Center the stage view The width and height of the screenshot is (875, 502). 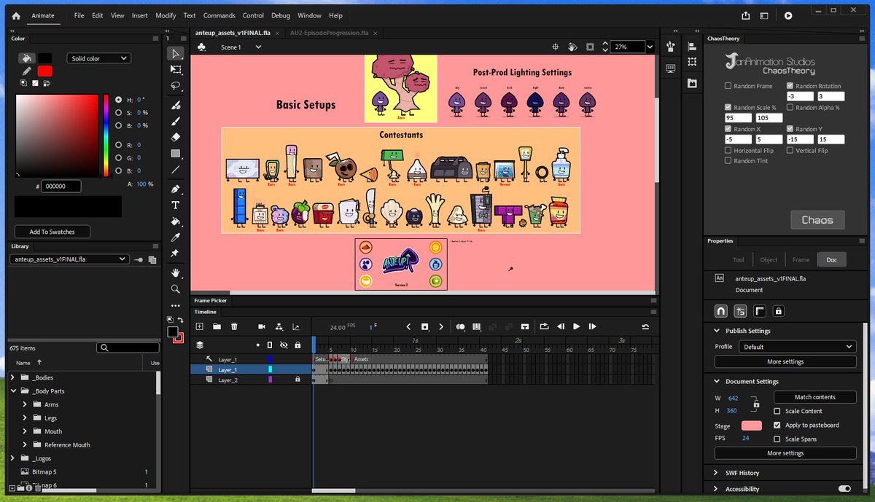pos(556,47)
